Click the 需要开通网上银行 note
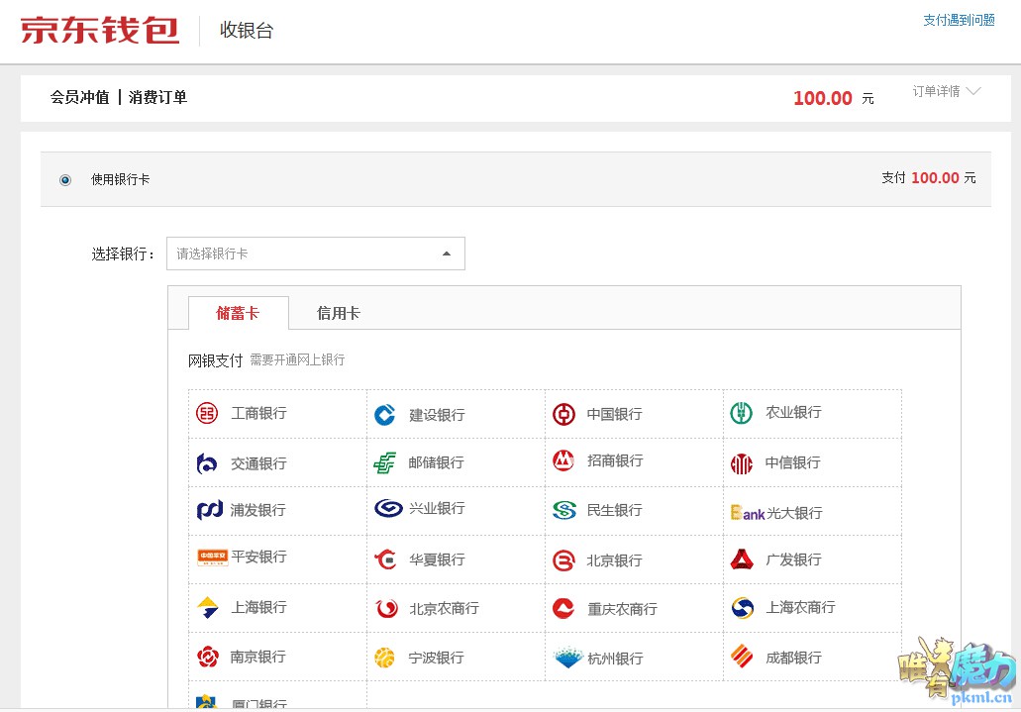 pos(297,359)
